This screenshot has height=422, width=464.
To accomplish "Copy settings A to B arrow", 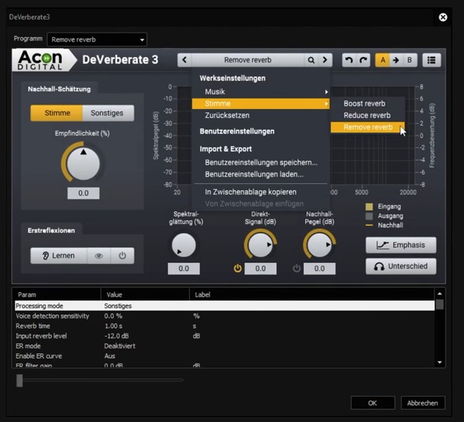I will tap(396, 60).
